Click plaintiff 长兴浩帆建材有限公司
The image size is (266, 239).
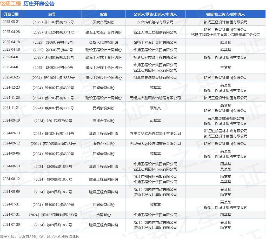pos(155,22)
